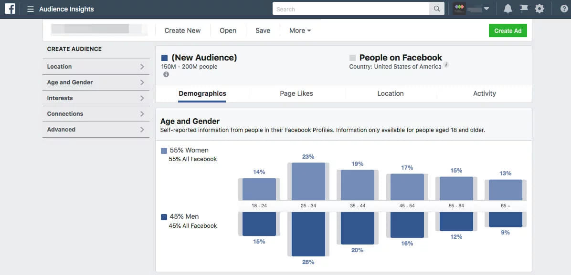The image size is (571, 275).
Task: Click the women 45 - 54 bar
Action: click(x=407, y=187)
